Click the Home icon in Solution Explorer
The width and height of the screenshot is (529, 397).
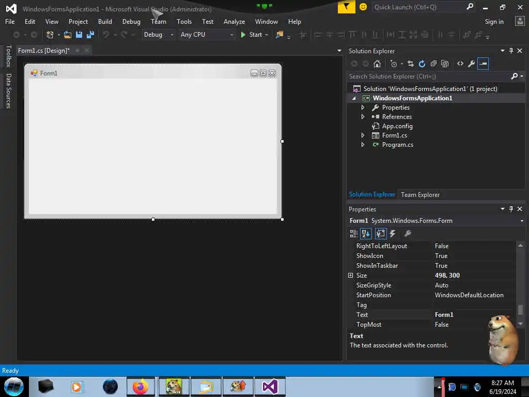377,64
